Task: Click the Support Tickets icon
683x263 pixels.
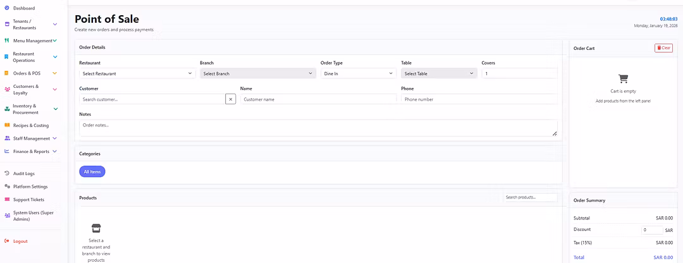Action: (x=6, y=200)
